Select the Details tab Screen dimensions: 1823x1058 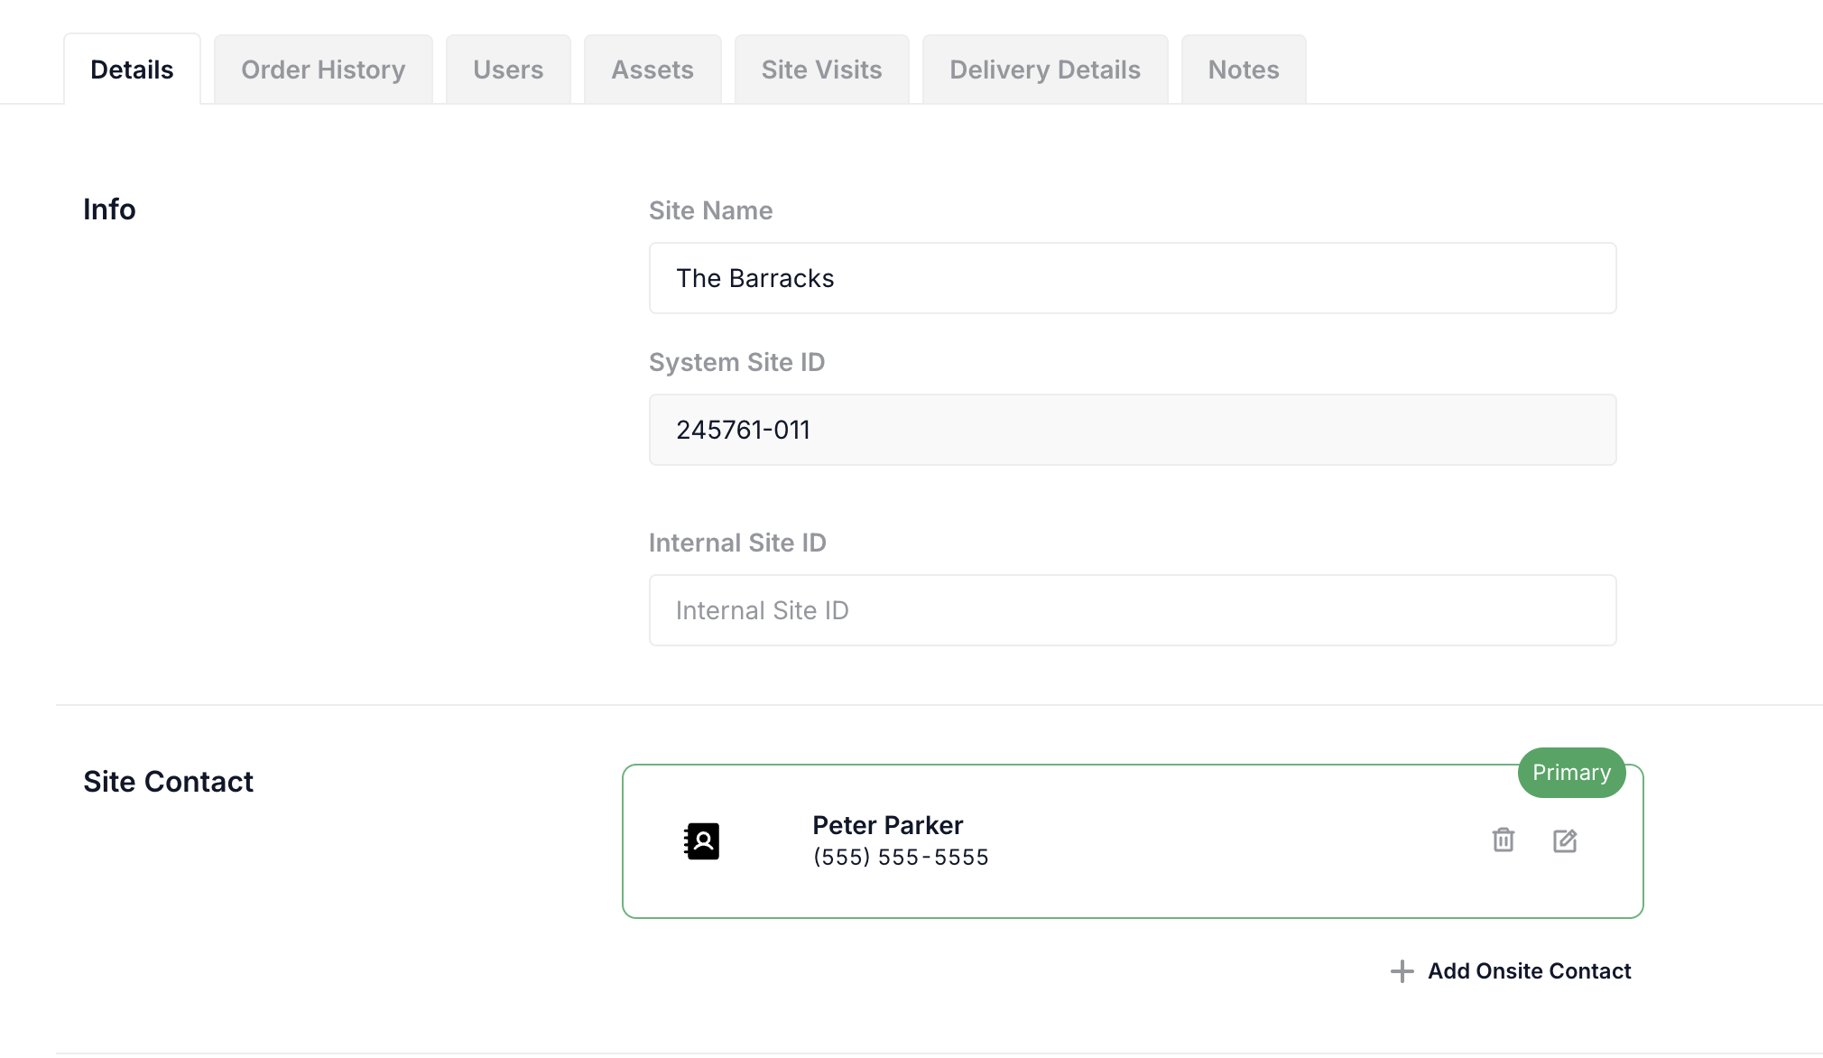132,70
